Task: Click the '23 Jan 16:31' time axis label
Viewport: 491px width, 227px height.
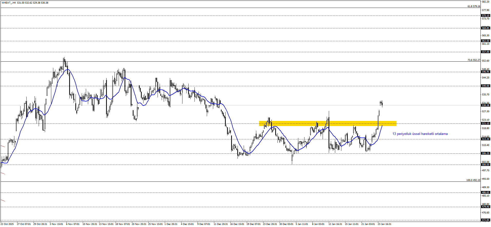Action: [x=384, y=224]
